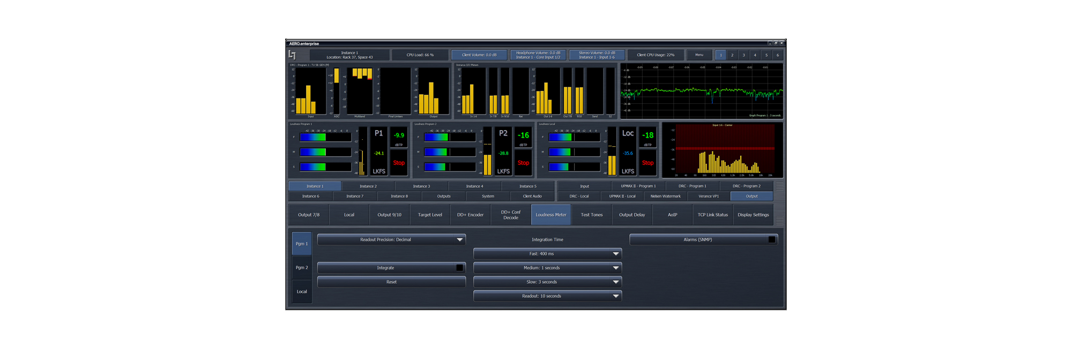This screenshot has height=348, width=1072.
Task: Open the DD+ Conf Decode page
Action: pyautogui.click(x=511, y=215)
